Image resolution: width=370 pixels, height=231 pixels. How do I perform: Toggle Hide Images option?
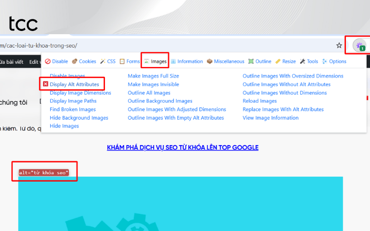coord(64,126)
